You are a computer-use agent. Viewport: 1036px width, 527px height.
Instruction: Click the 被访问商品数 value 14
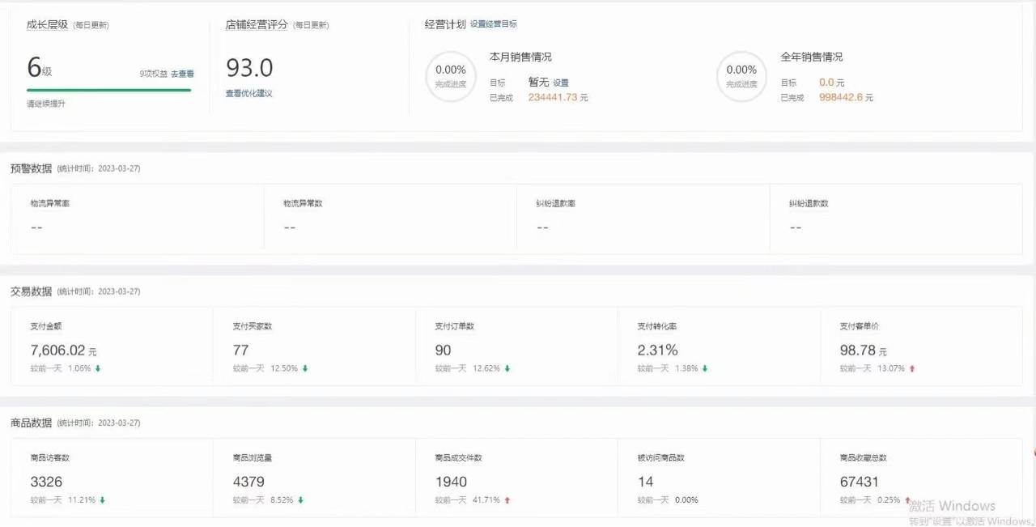645,482
